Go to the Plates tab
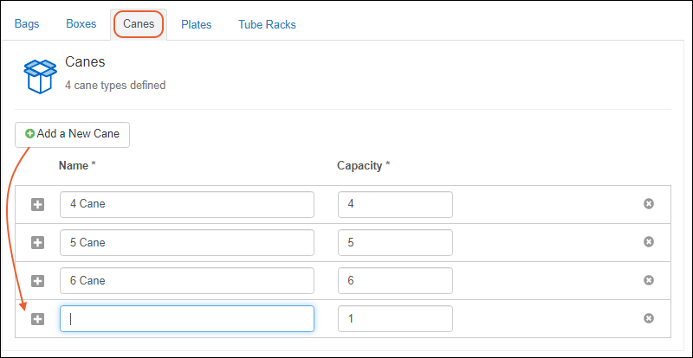Screen dimensions: 693x358 pyautogui.click(x=197, y=24)
